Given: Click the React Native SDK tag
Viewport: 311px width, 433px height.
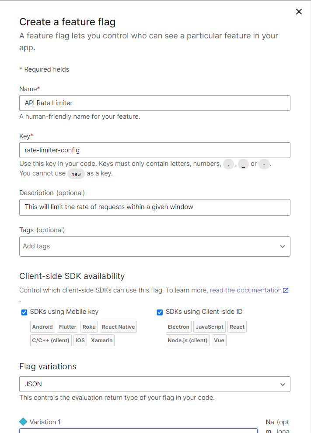Looking at the screenshot, I should coord(118,326).
